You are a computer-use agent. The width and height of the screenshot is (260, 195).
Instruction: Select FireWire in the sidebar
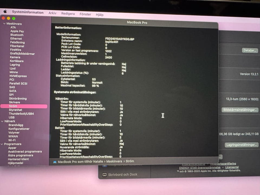(16, 50)
